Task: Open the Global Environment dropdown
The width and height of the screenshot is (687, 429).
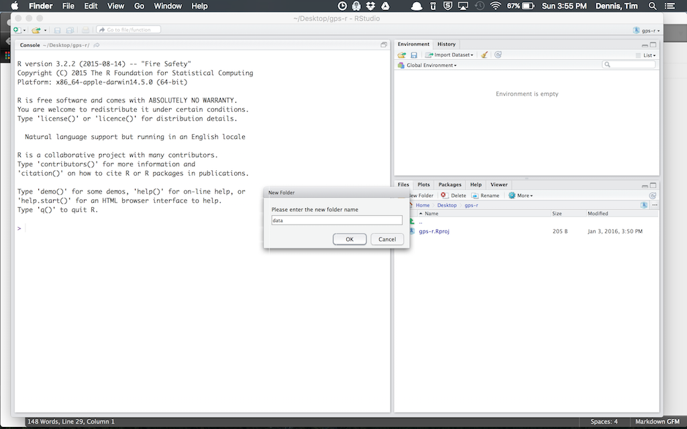Action: coord(427,65)
